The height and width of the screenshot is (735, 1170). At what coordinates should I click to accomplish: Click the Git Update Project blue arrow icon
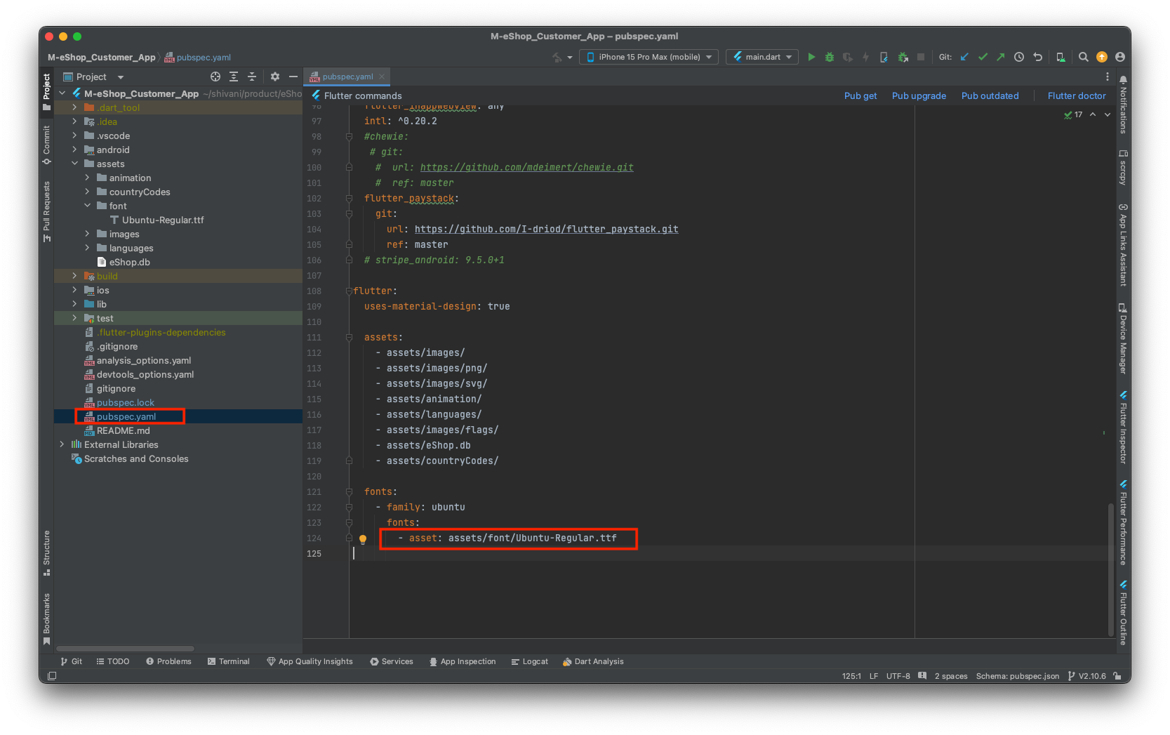pyautogui.click(x=964, y=57)
